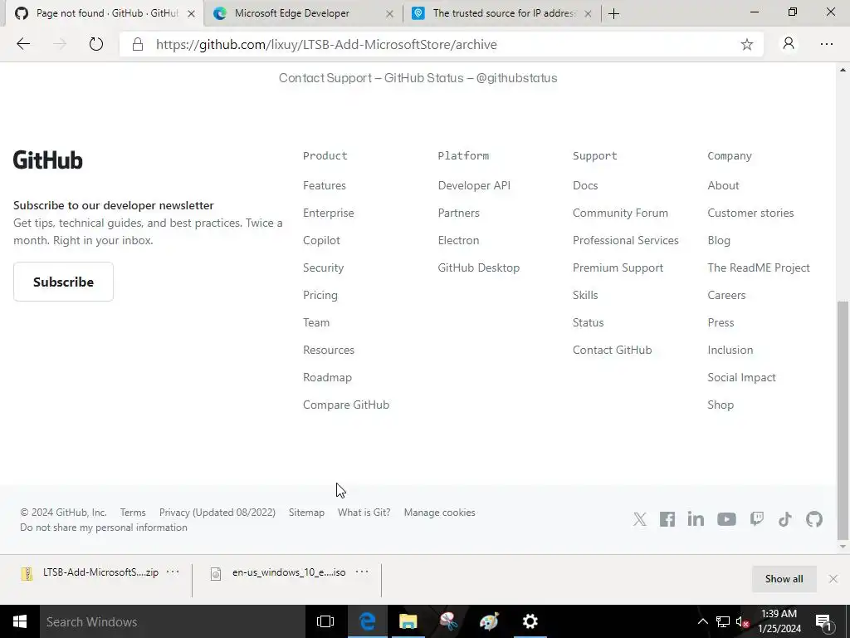Close the Page not found GitHub tab

click(x=191, y=13)
